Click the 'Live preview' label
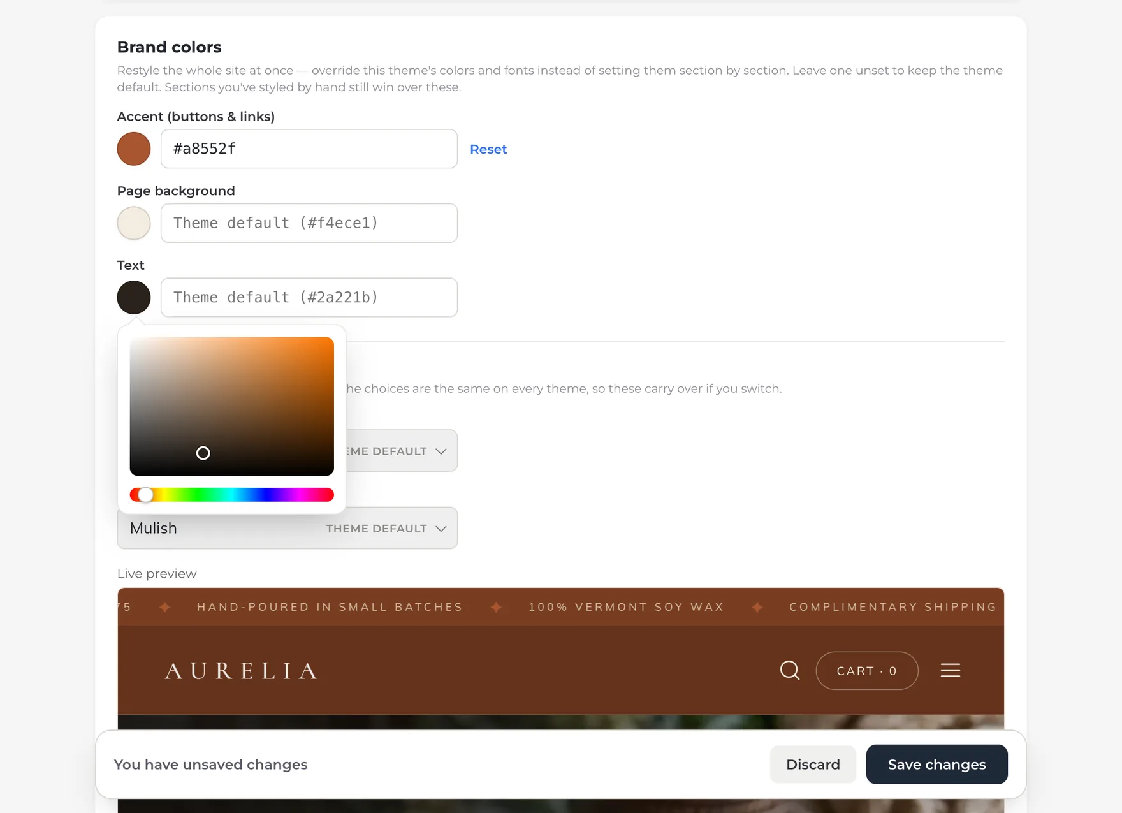This screenshot has width=1122, height=813. (157, 574)
